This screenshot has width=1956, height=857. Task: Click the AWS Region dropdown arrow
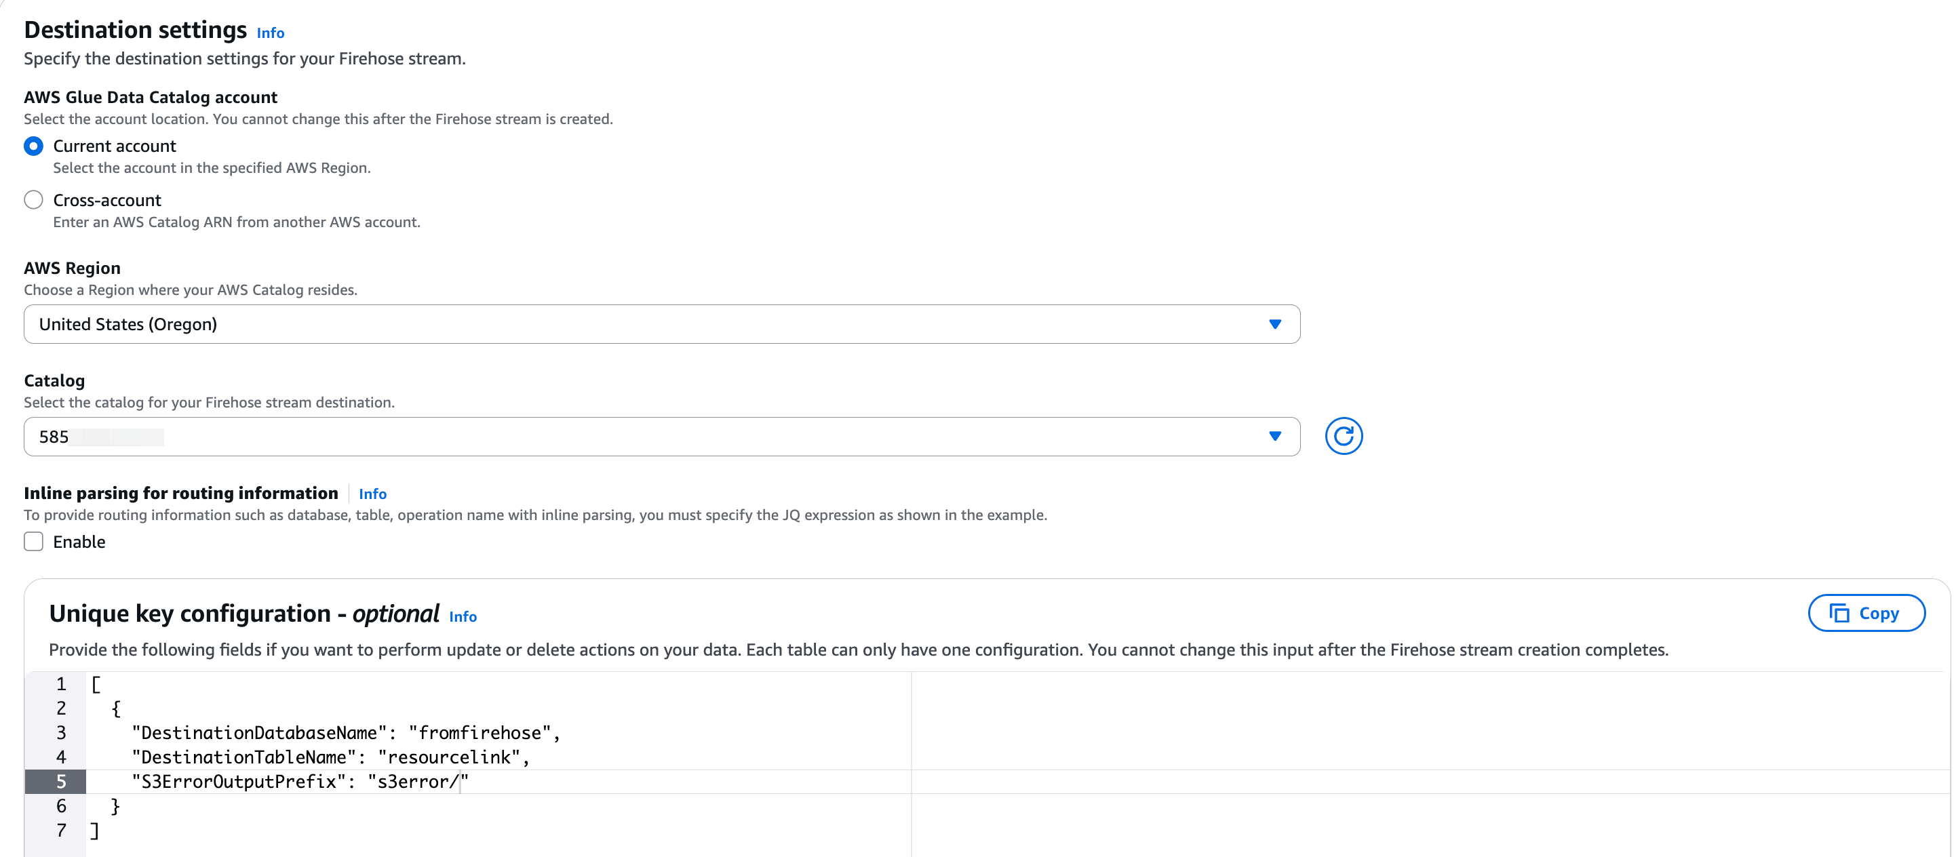coord(1275,324)
